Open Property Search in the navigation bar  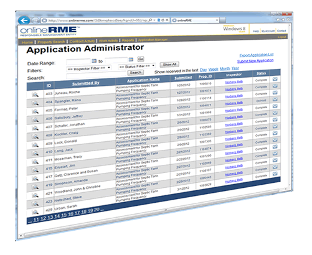click(x=52, y=42)
